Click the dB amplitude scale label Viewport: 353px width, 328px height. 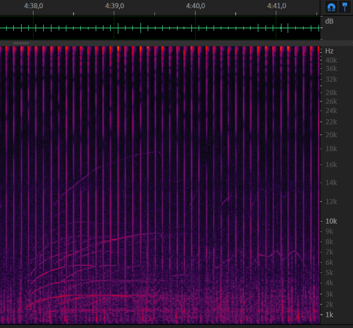(x=329, y=21)
